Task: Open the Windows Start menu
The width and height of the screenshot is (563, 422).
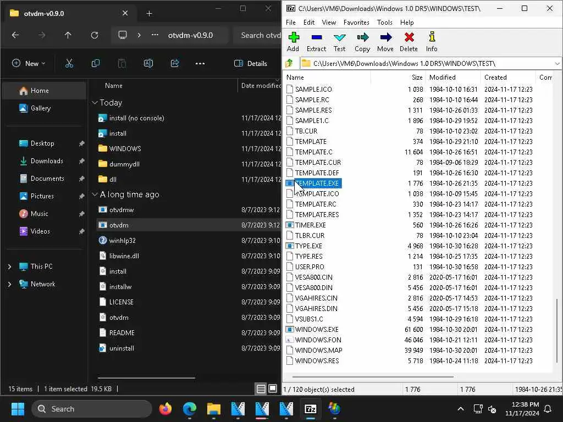Action: pos(18,409)
